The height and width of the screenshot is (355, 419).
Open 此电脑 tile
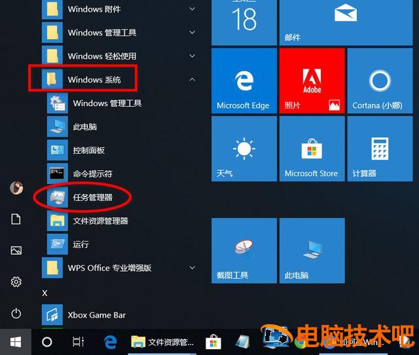[x=312, y=250]
